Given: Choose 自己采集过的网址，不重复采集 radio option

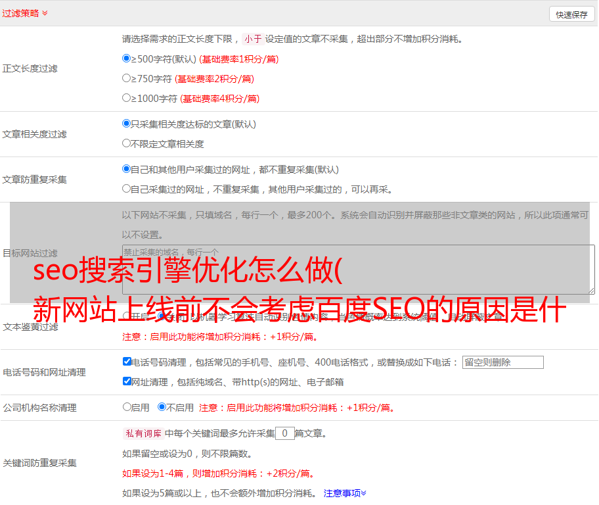Looking at the screenshot, I should point(126,188).
